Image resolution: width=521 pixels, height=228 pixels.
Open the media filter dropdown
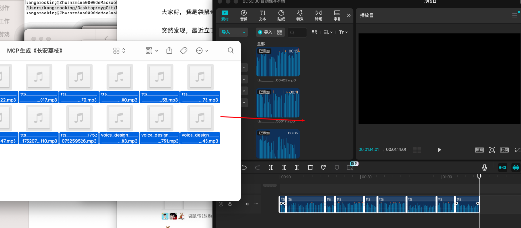[343, 32]
